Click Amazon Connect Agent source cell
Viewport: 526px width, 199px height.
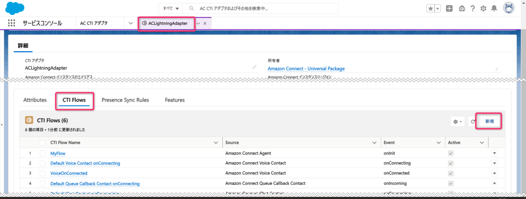click(x=248, y=153)
